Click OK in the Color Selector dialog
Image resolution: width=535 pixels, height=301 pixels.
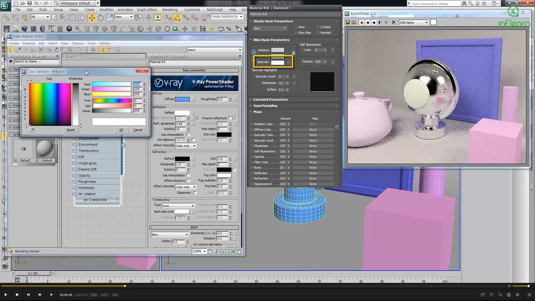tap(121, 130)
